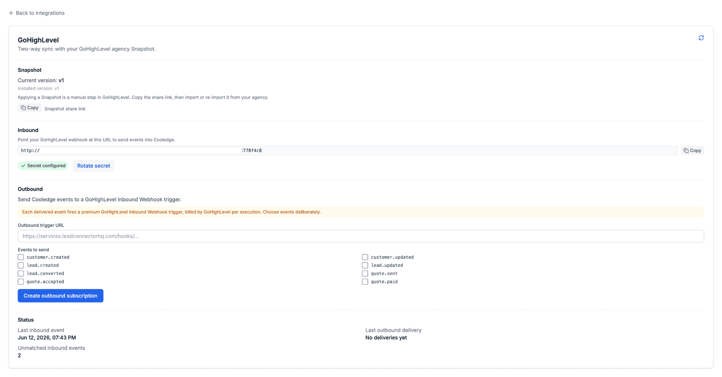Enable the quote.paid event
The width and height of the screenshot is (722, 377).
pos(365,282)
